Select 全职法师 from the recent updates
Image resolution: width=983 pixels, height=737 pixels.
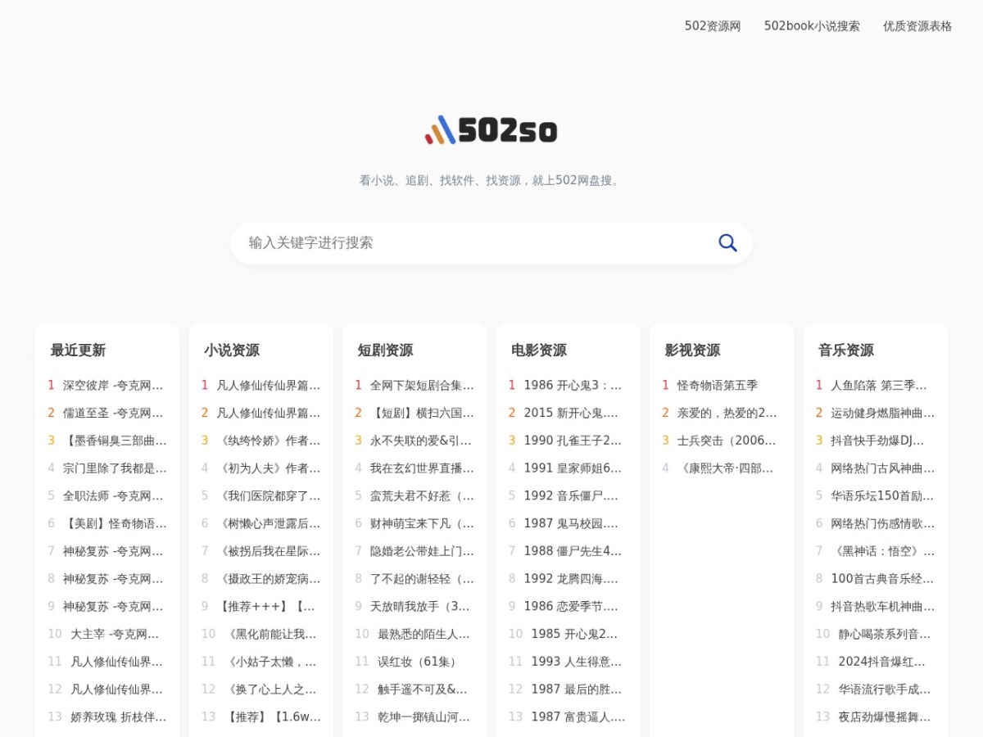(113, 495)
